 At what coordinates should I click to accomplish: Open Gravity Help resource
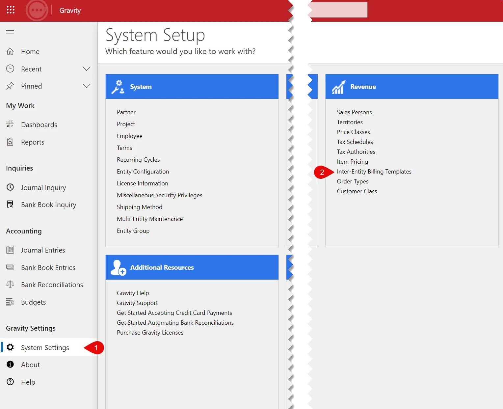(133, 293)
